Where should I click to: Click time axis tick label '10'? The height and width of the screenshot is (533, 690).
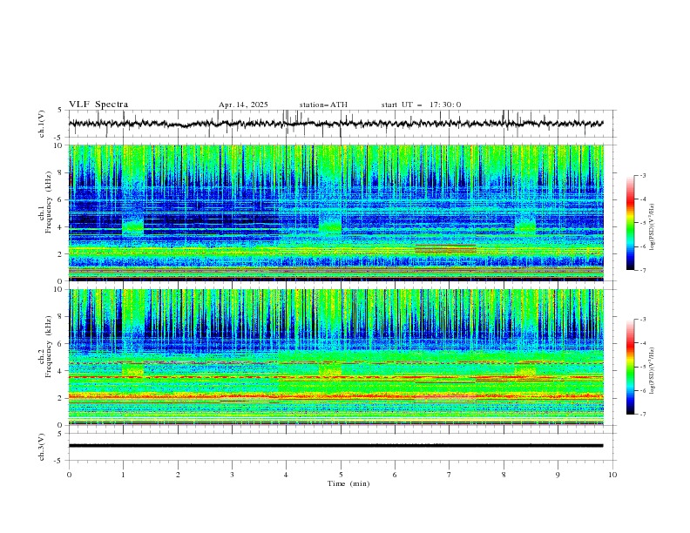tap(612, 475)
